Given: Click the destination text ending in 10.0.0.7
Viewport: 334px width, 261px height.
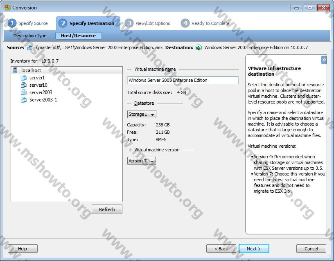Looking at the screenshot, I should click(x=256, y=47).
